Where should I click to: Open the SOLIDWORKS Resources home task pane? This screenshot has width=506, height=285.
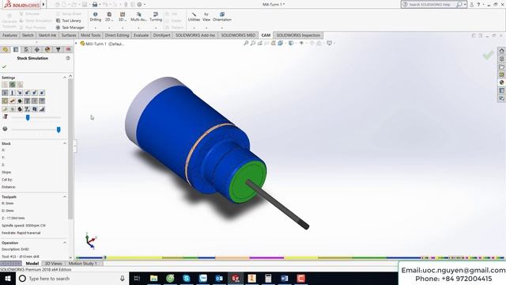501,51
